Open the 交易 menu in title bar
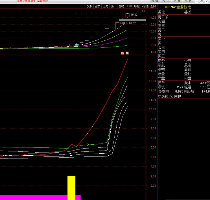 click(177, 1)
